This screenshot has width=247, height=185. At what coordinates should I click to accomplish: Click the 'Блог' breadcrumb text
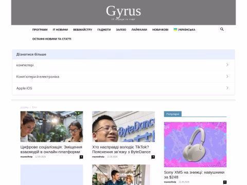(x=34, y=107)
